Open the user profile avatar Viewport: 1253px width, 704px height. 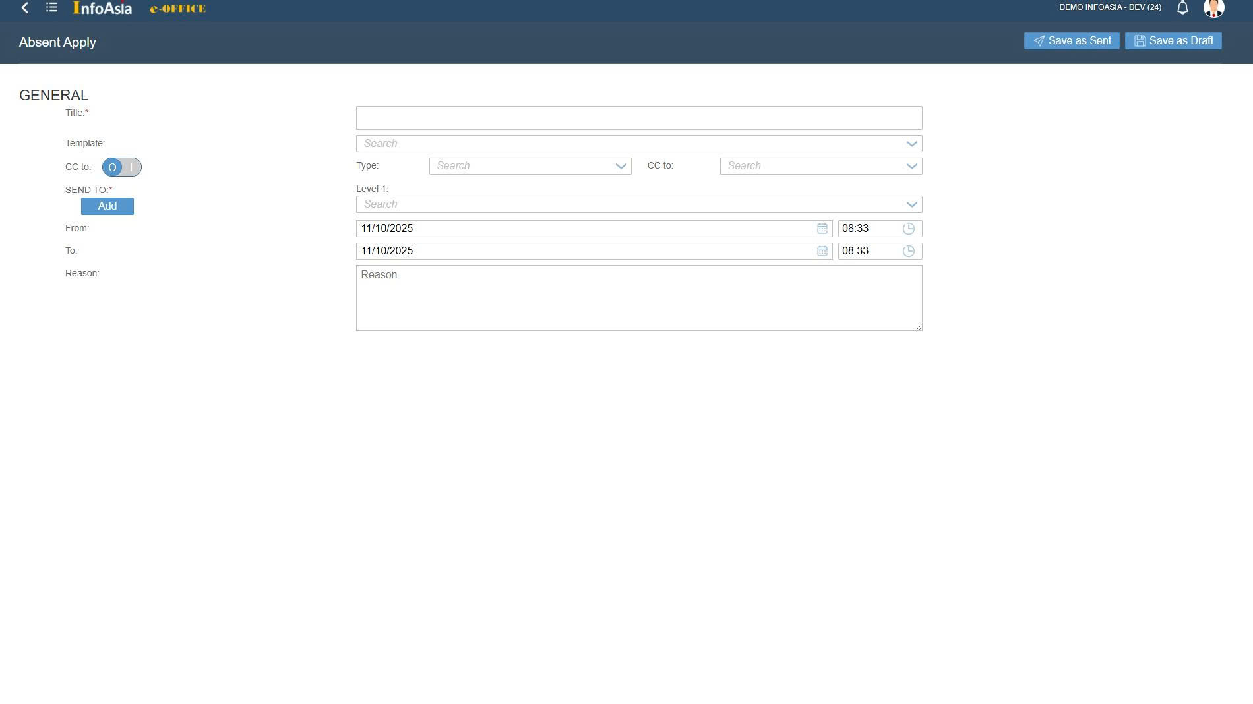pyautogui.click(x=1213, y=8)
